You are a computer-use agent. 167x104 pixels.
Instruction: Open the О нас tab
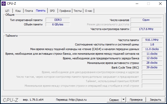point(89,11)
